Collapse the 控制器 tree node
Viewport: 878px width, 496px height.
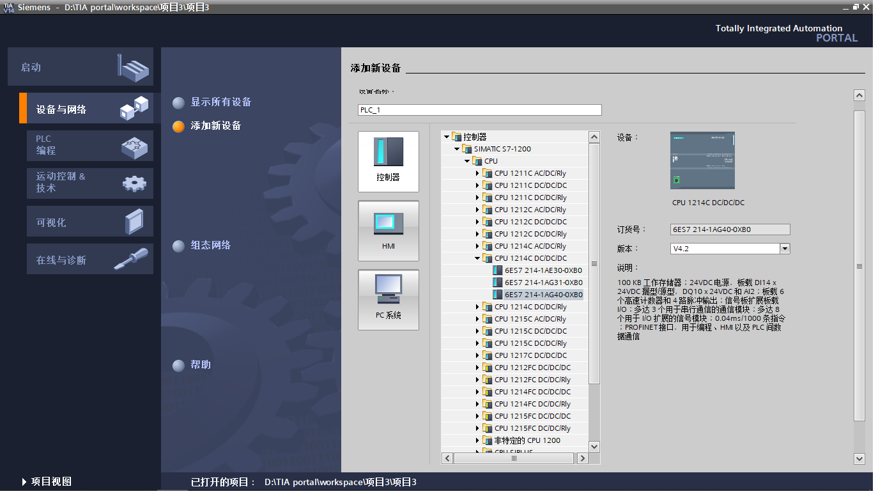(447, 137)
